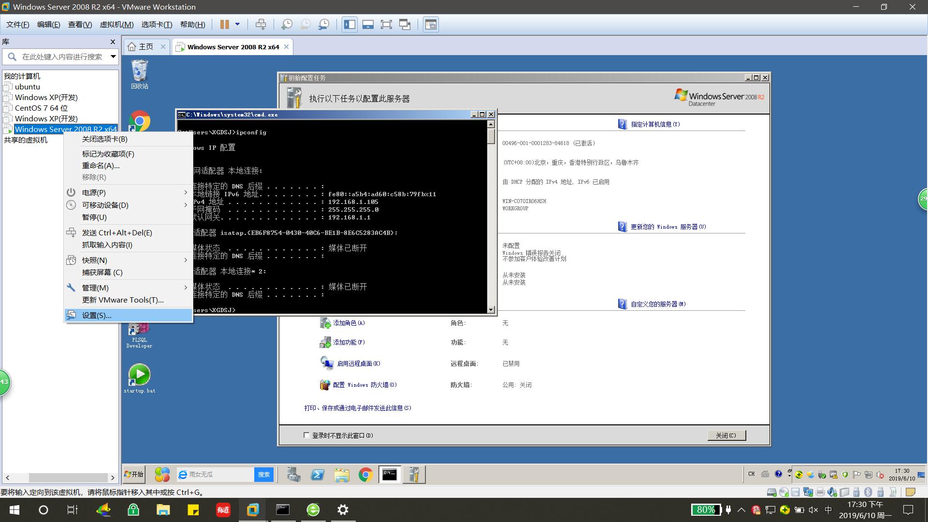
Task: Click the Send Ctrl+Alt+Del toolbar icon
Action: click(x=261, y=24)
